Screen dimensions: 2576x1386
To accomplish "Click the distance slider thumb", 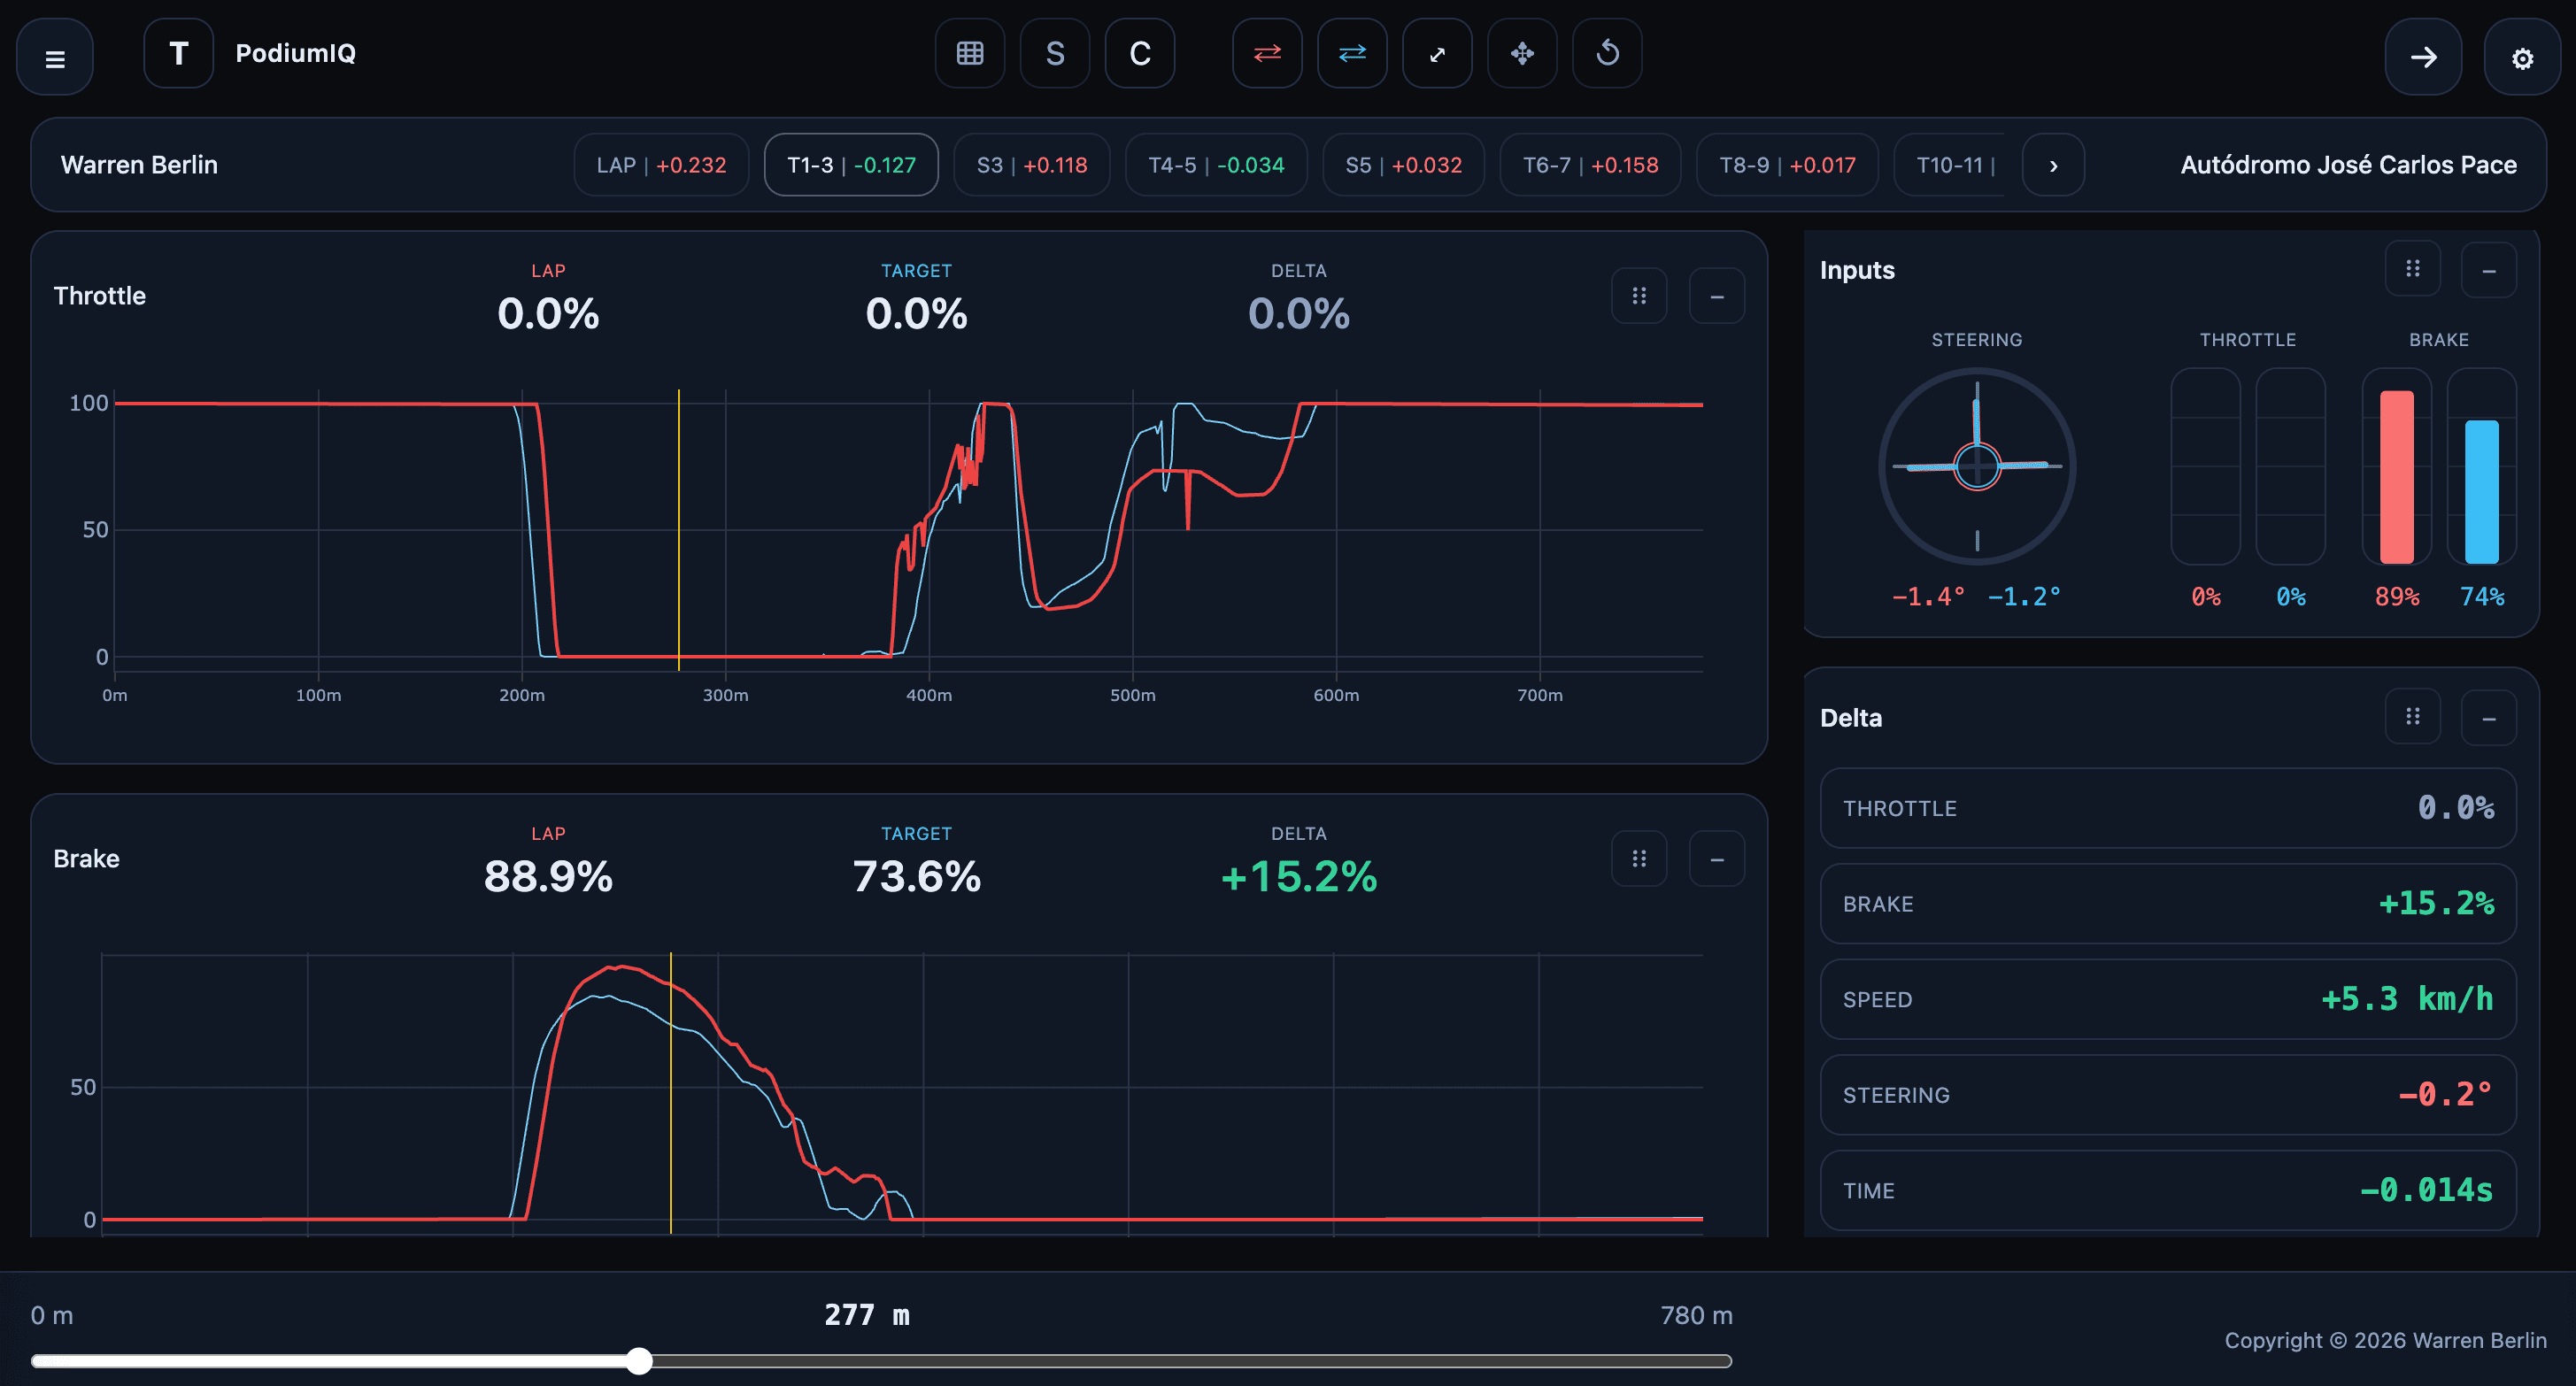I will pos(639,1361).
